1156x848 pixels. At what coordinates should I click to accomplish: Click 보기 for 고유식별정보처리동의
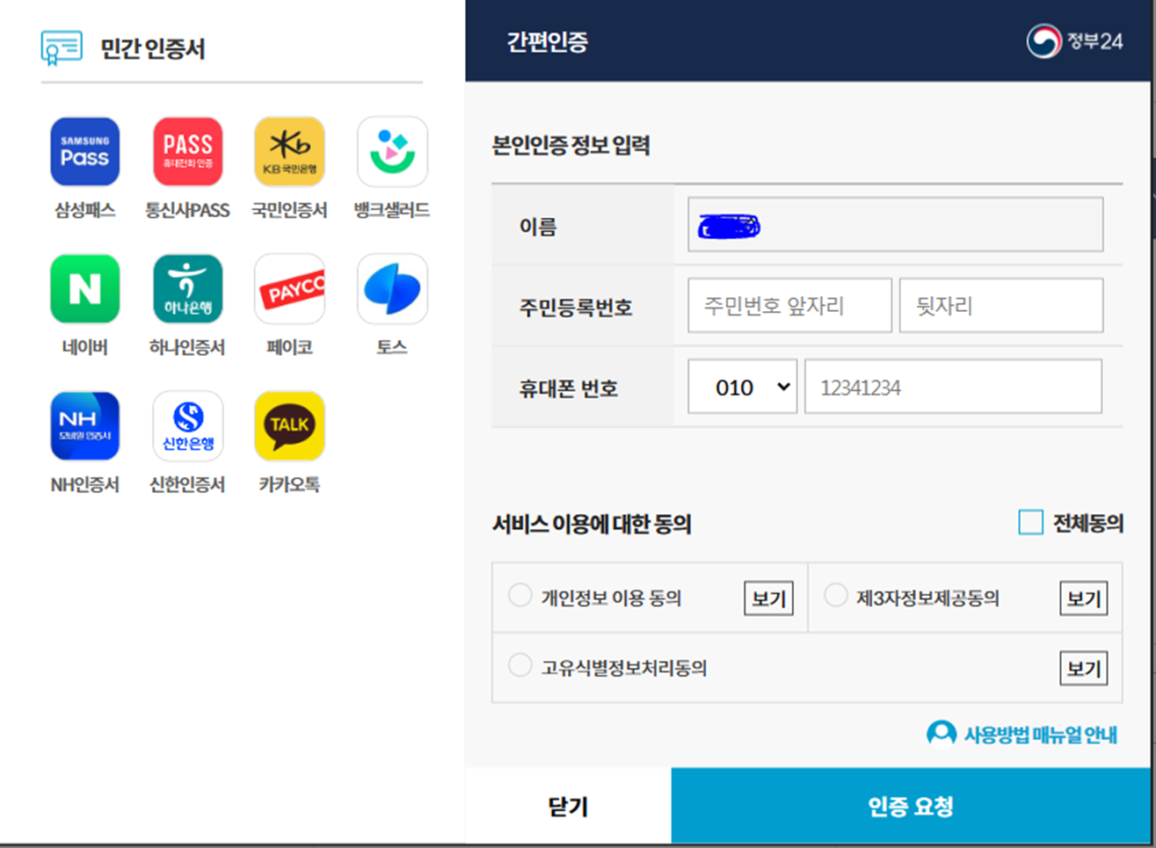[1083, 669]
